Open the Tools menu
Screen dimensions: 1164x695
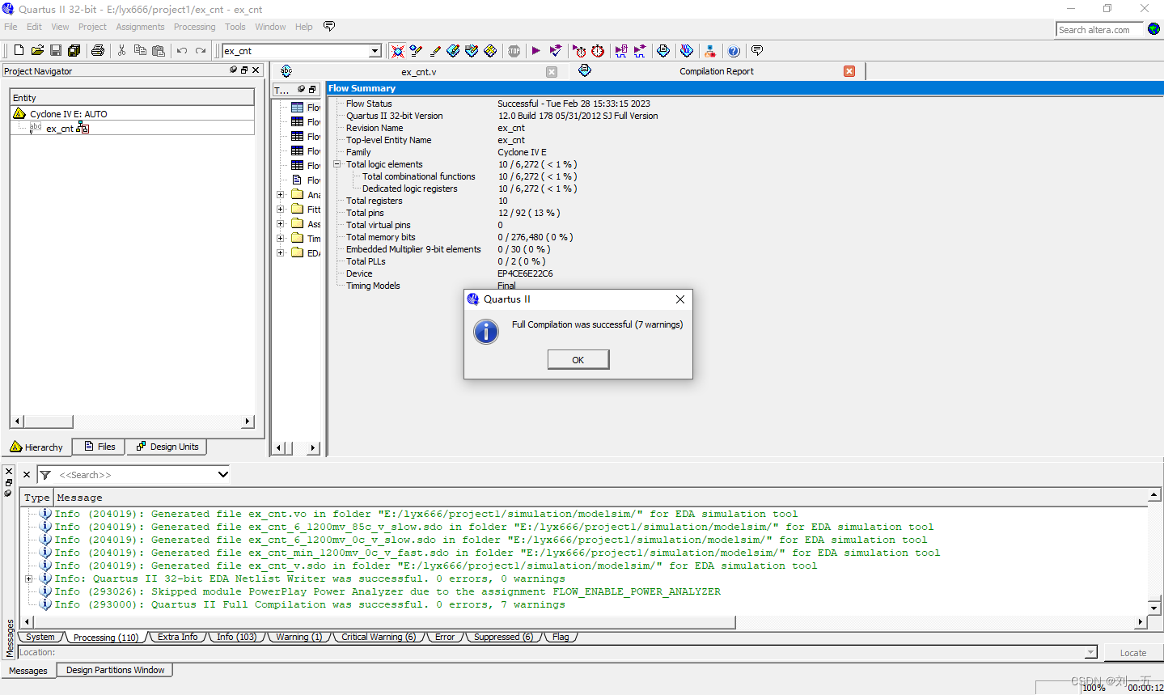point(235,27)
